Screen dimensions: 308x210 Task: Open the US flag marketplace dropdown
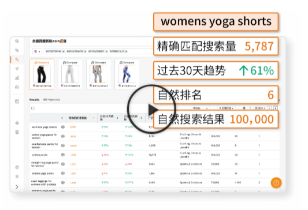[x=37, y=51]
